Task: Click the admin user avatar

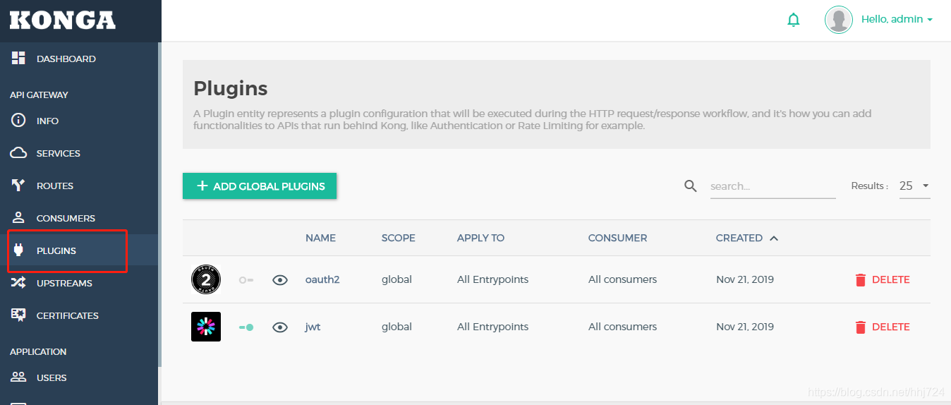Action: point(839,20)
